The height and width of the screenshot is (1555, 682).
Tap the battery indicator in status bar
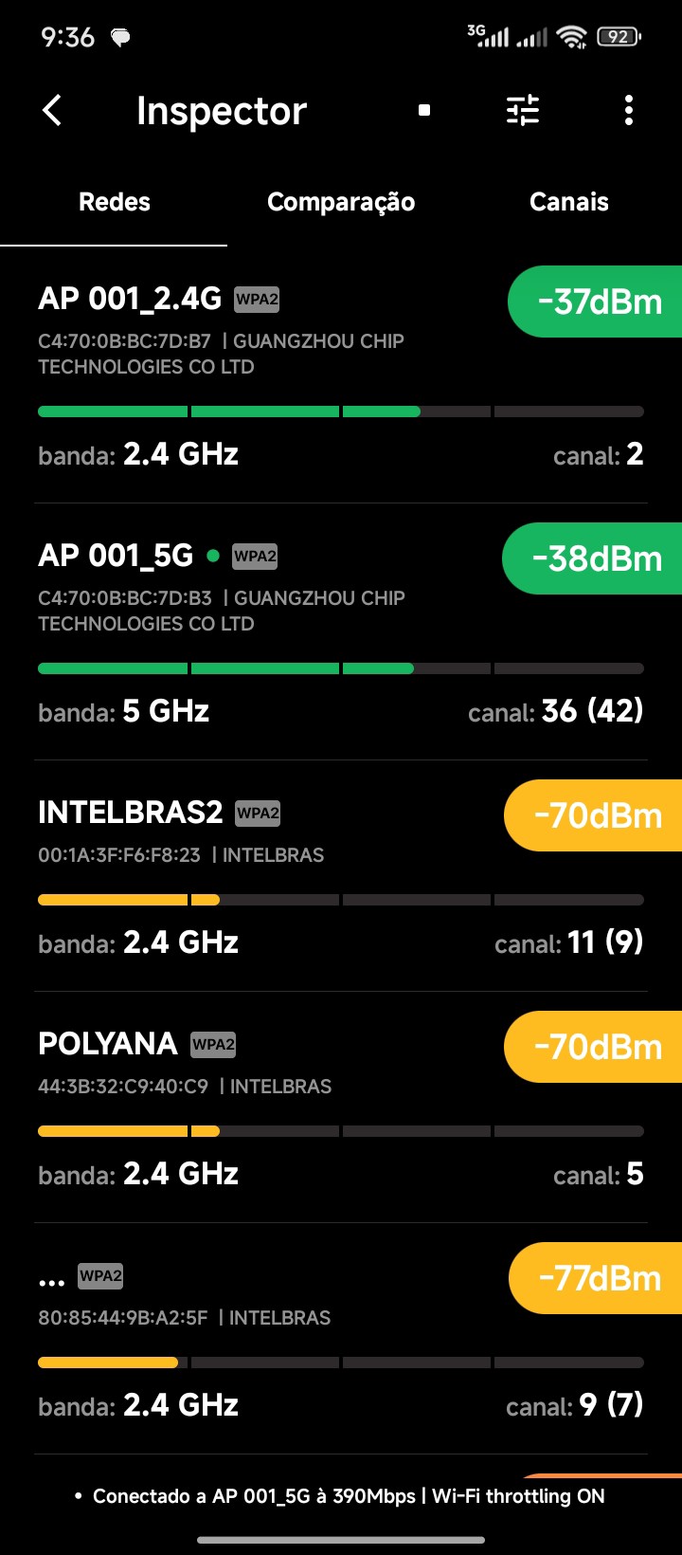pyautogui.click(x=619, y=37)
